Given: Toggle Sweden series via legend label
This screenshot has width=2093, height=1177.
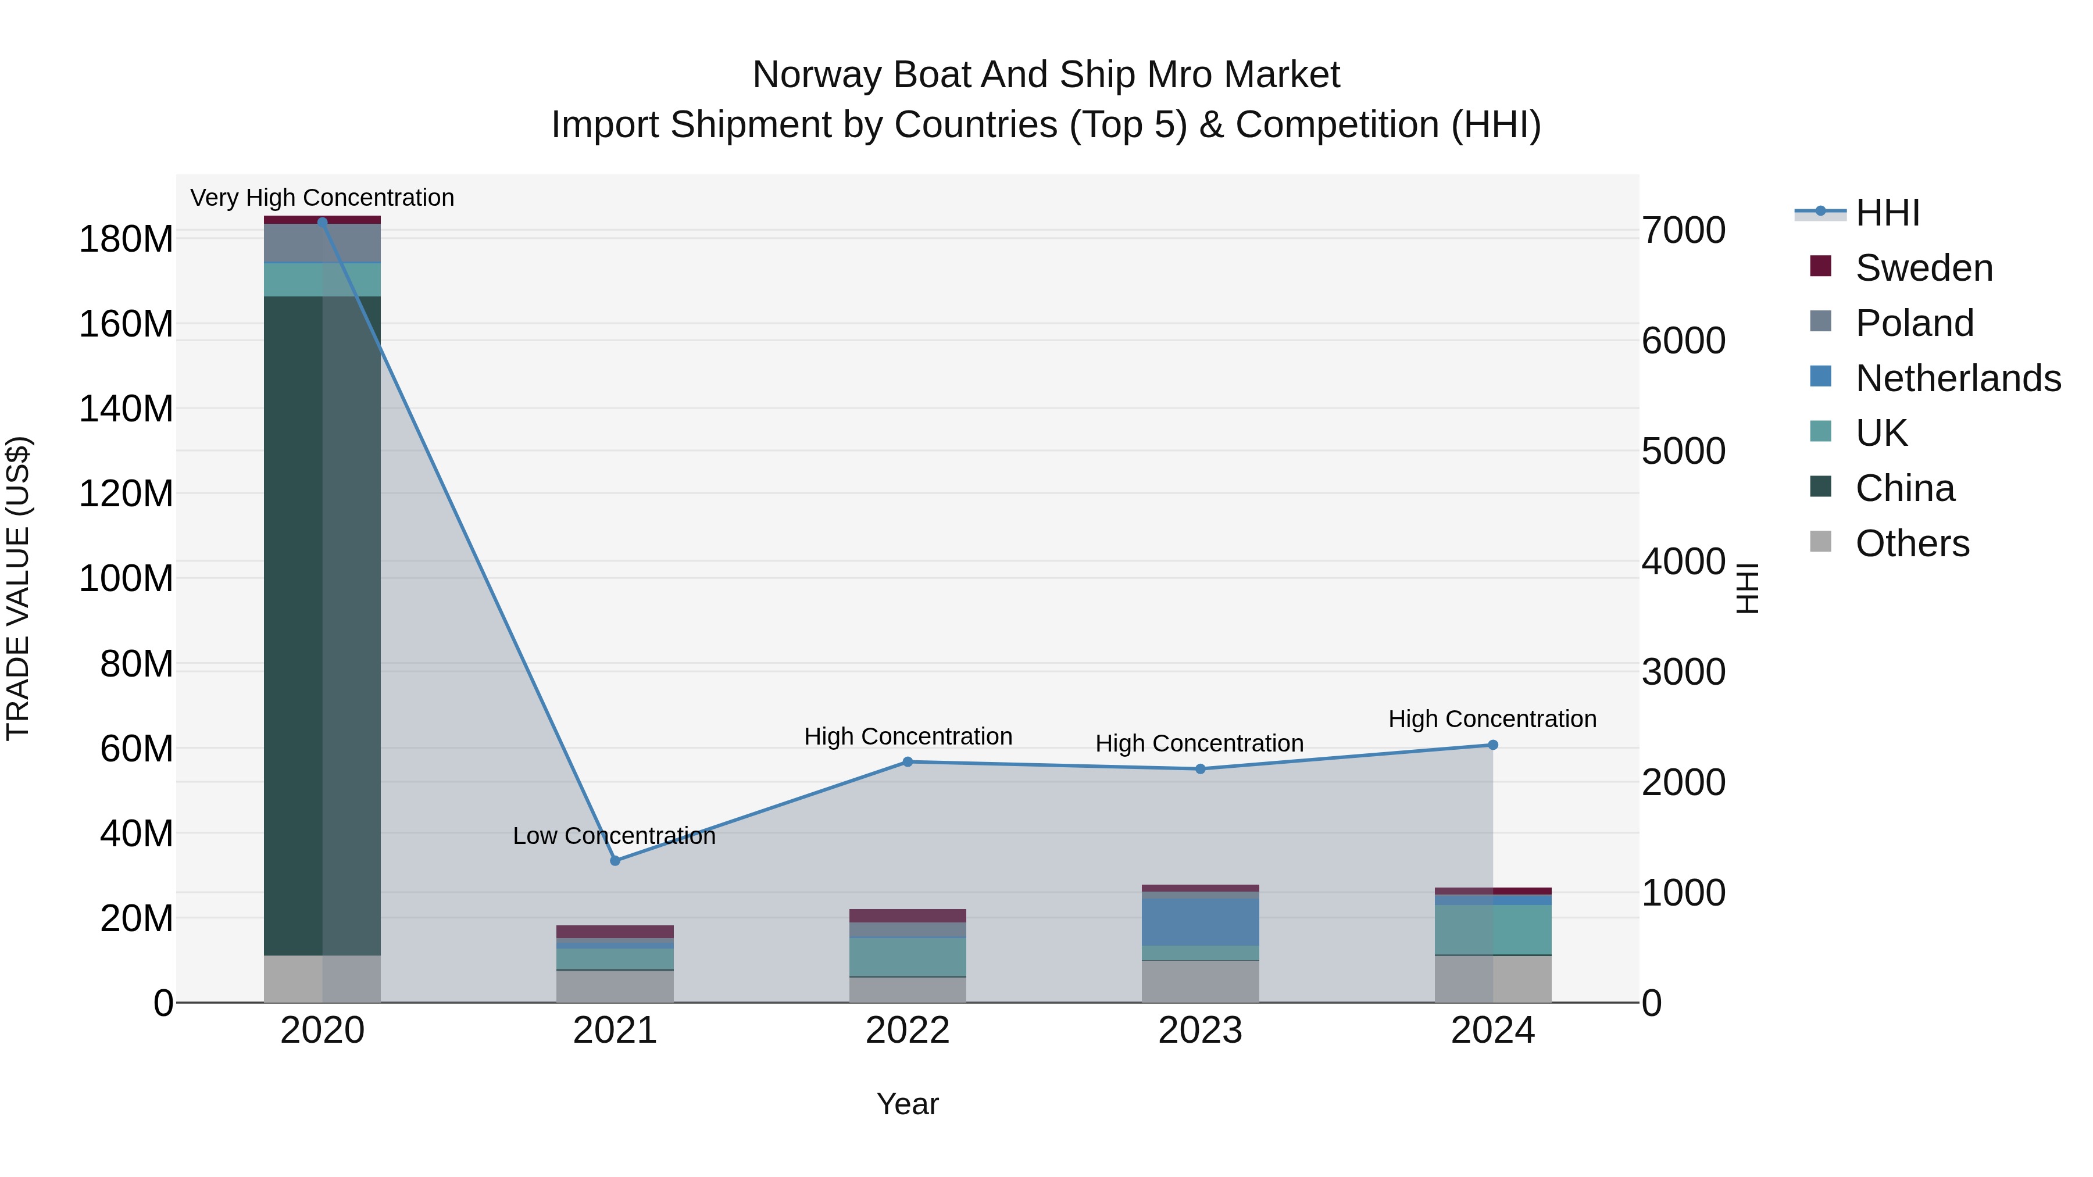Looking at the screenshot, I should click(1924, 268).
